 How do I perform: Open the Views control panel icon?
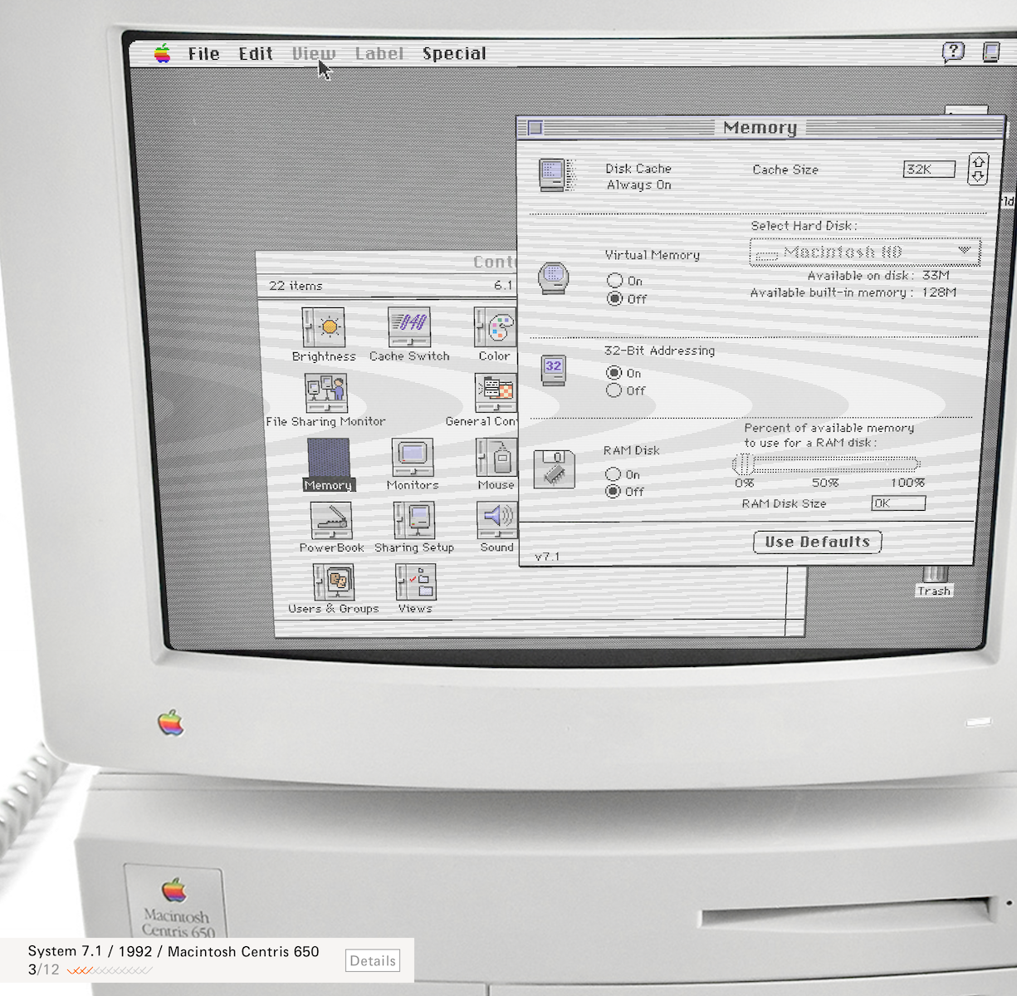point(415,582)
